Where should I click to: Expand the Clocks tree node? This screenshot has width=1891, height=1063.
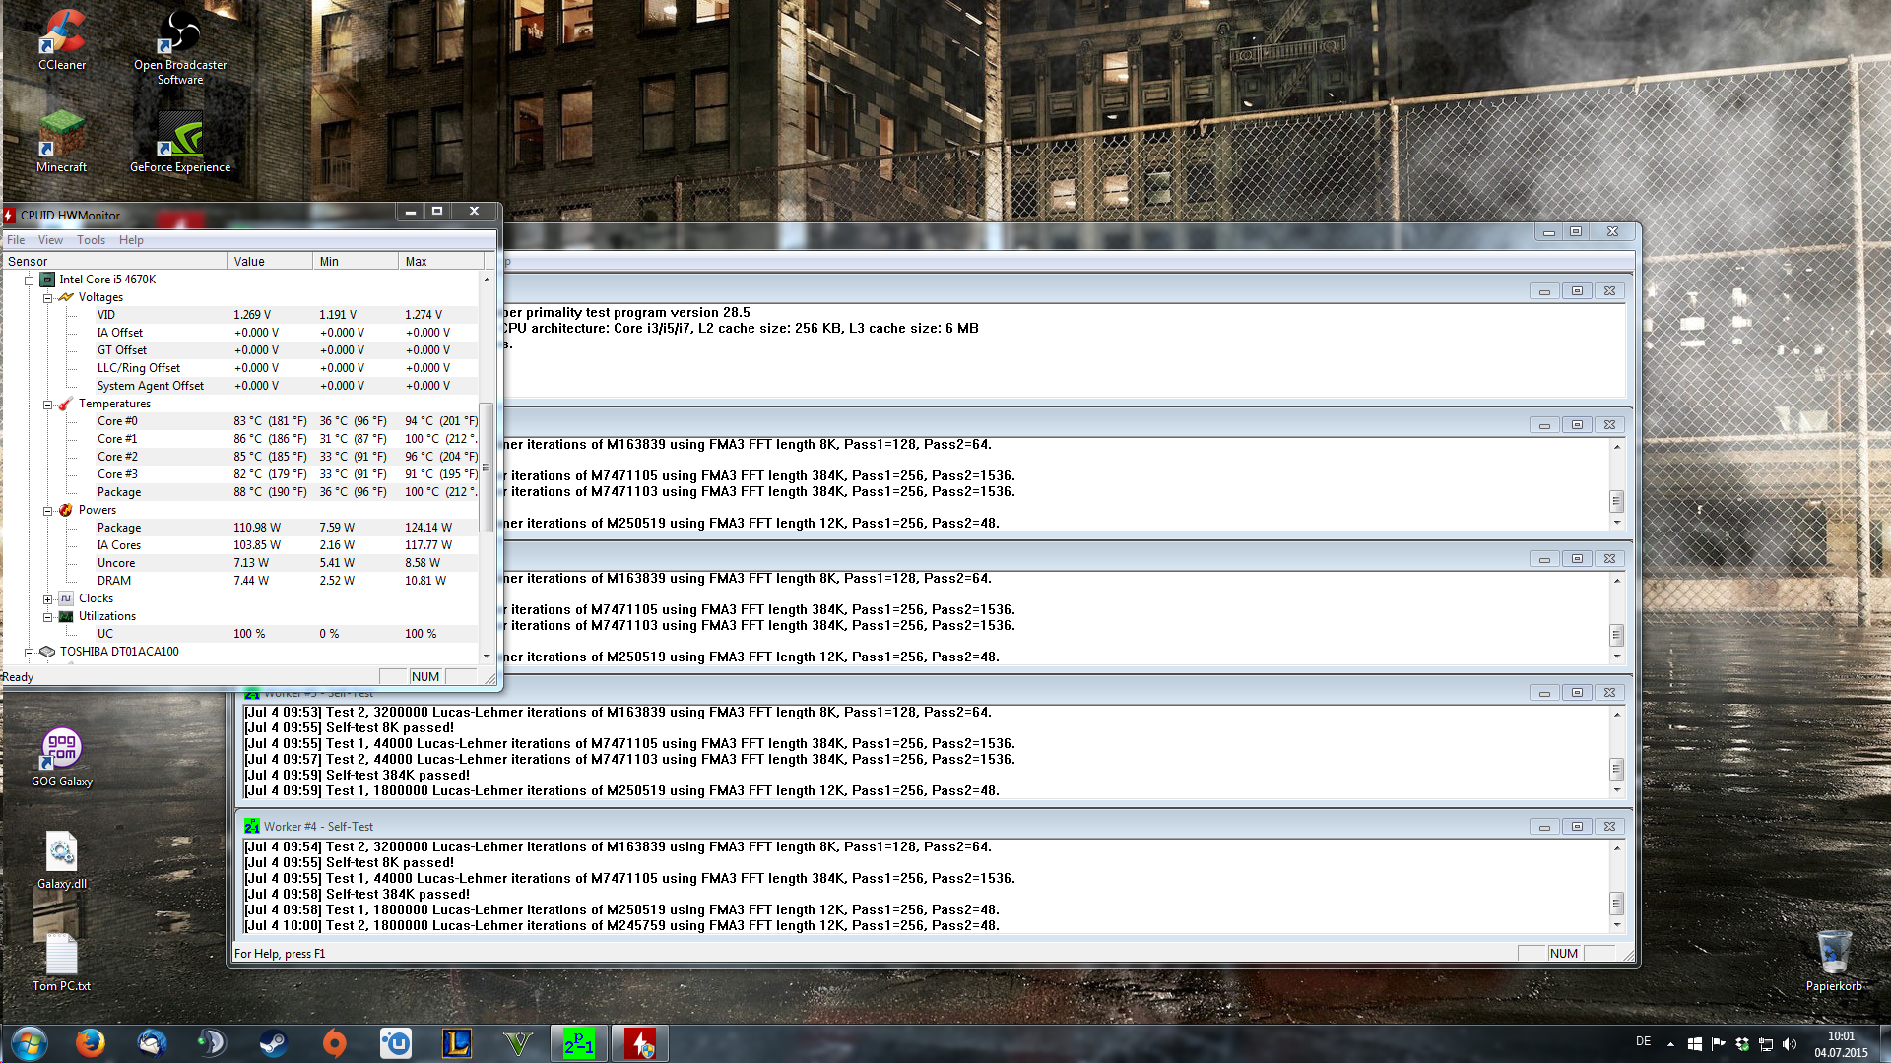tap(47, 599)
